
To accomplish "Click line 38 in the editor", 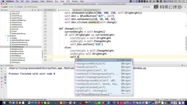I will pos(119,57).
